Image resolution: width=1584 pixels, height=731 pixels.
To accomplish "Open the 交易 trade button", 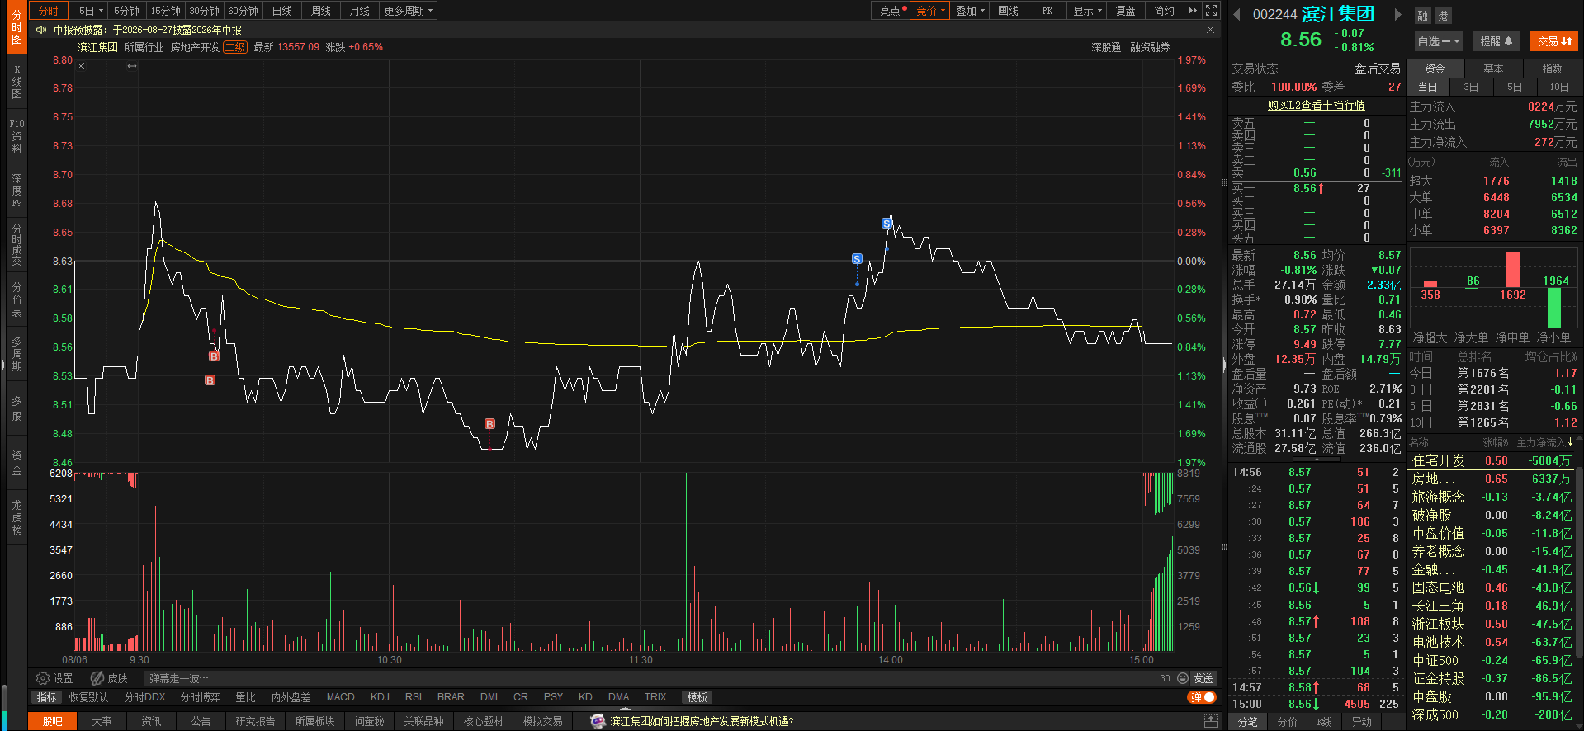I will point(1554,41).
